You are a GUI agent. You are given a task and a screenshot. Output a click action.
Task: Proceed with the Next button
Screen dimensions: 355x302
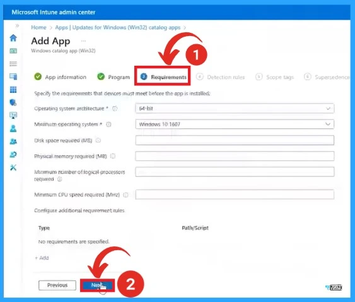point(97,285)
